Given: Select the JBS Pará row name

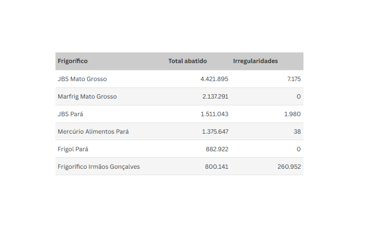Looking at the screenshot, I should coord(70,114).
